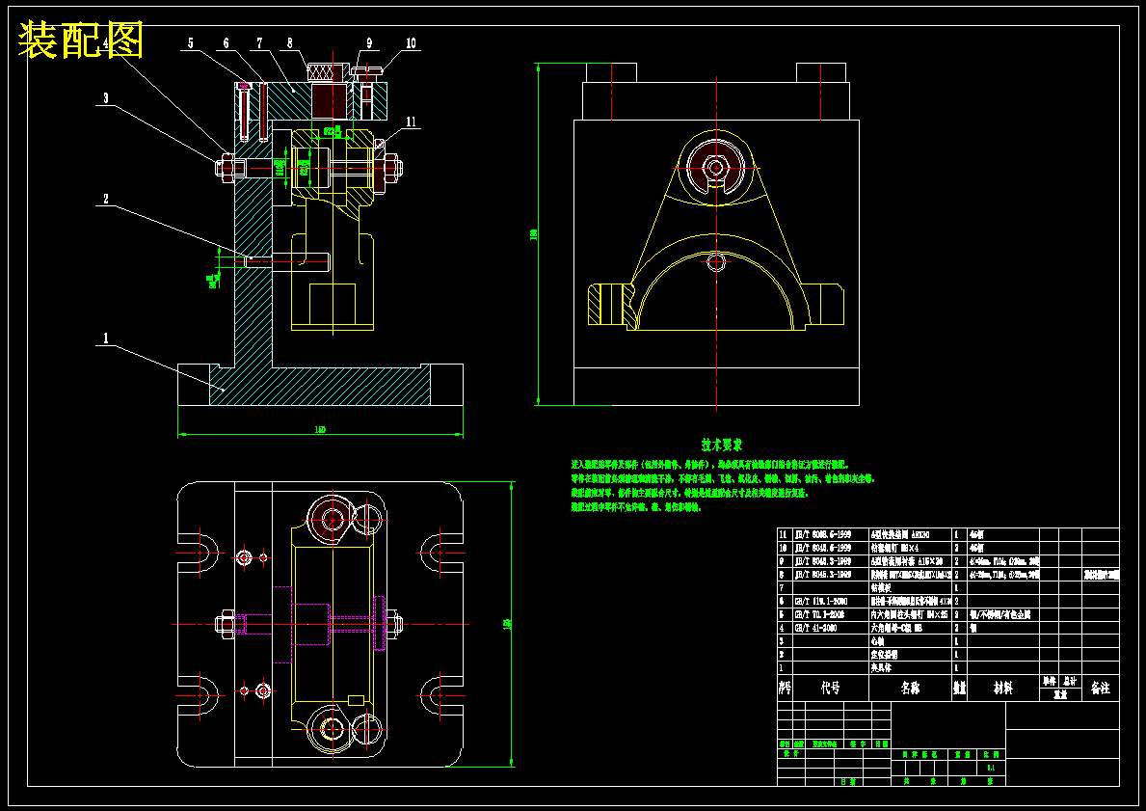This screenshot has height=811, width=1146.
Task: Click the yellow 装配图 drawing title
Action: [80, 41]
